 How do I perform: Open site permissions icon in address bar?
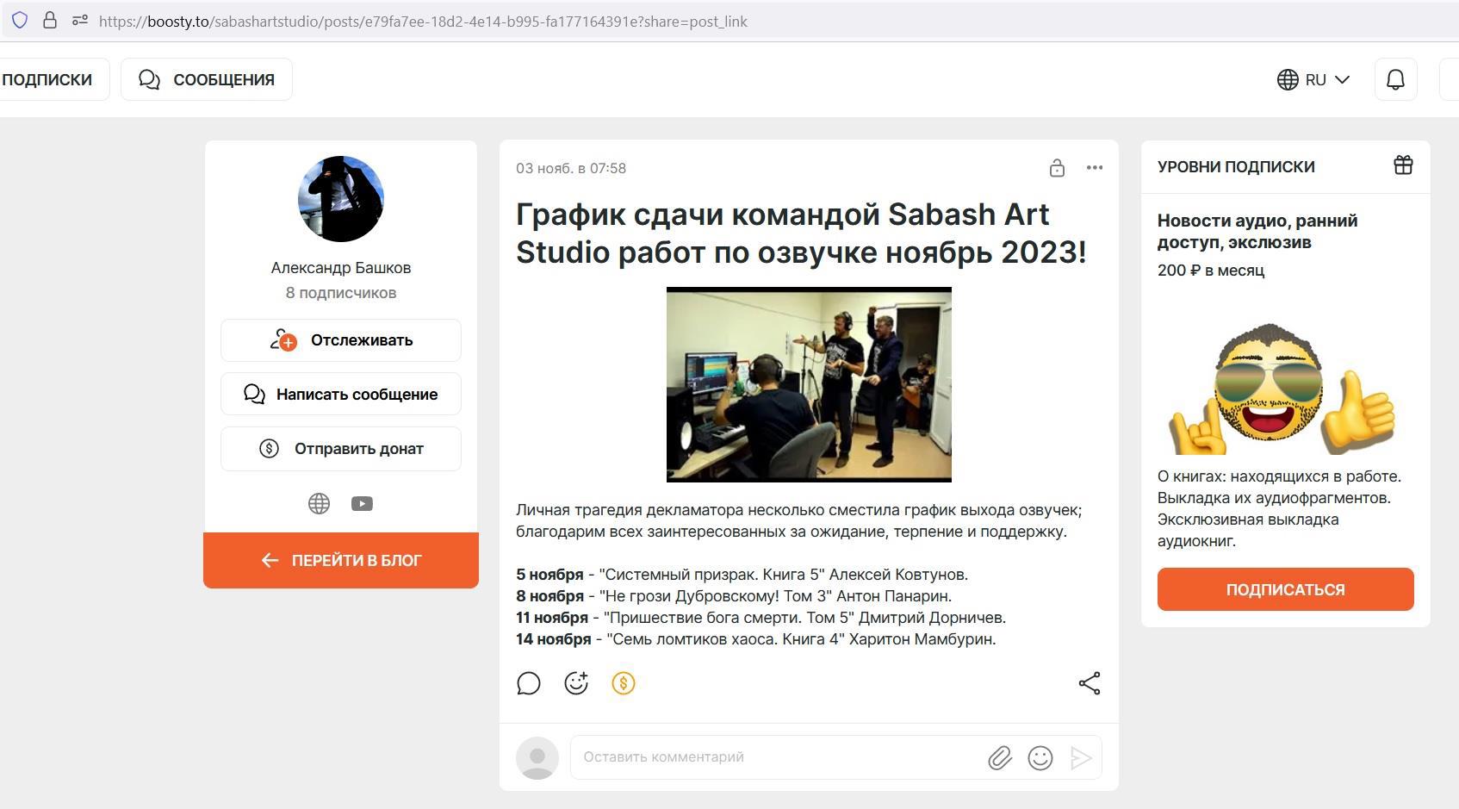click(80, 21)
